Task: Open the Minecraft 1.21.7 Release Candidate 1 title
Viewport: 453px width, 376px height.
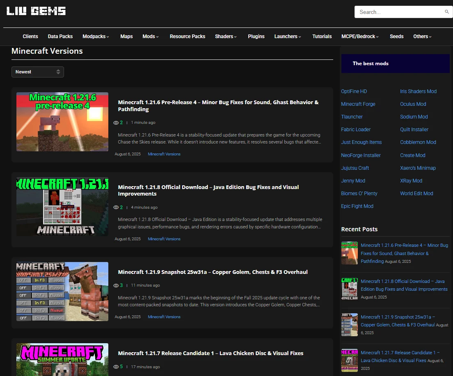Action: (x=210, y=353)
